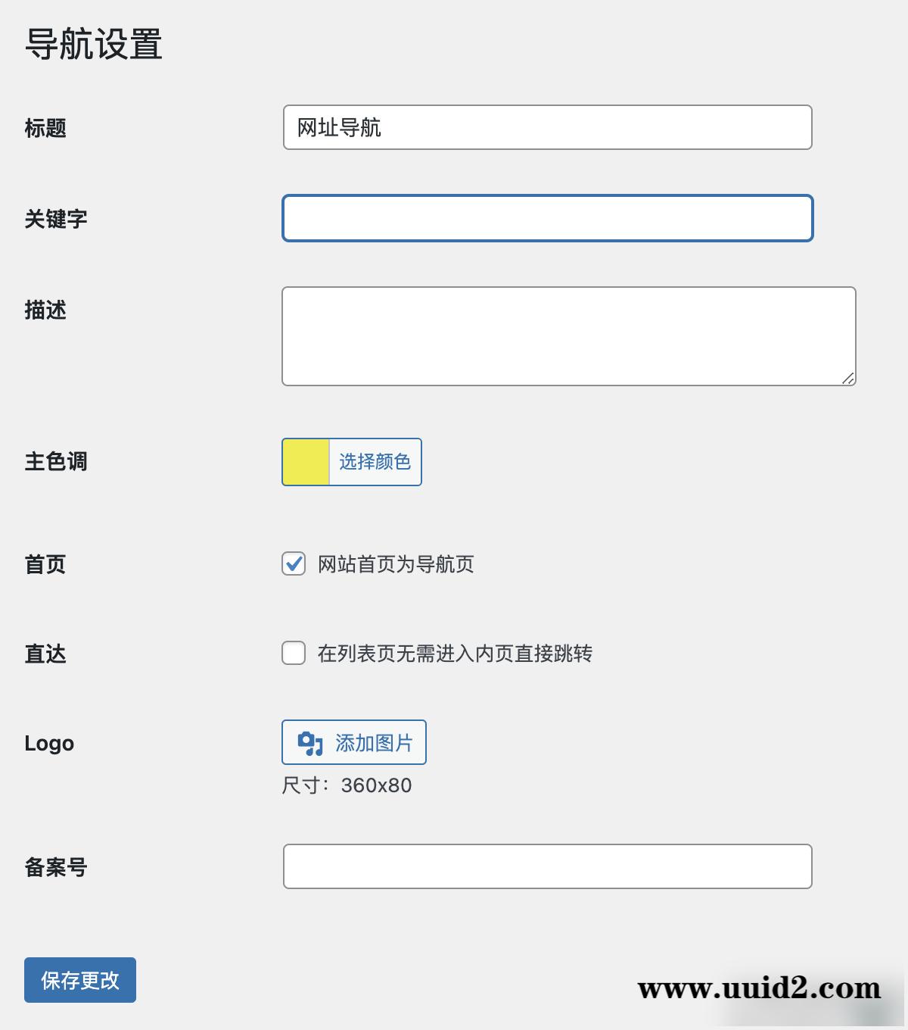Screen dimensions: 908x1030
Task: Click inside the 关键字 text field
Action: (546, 218)
